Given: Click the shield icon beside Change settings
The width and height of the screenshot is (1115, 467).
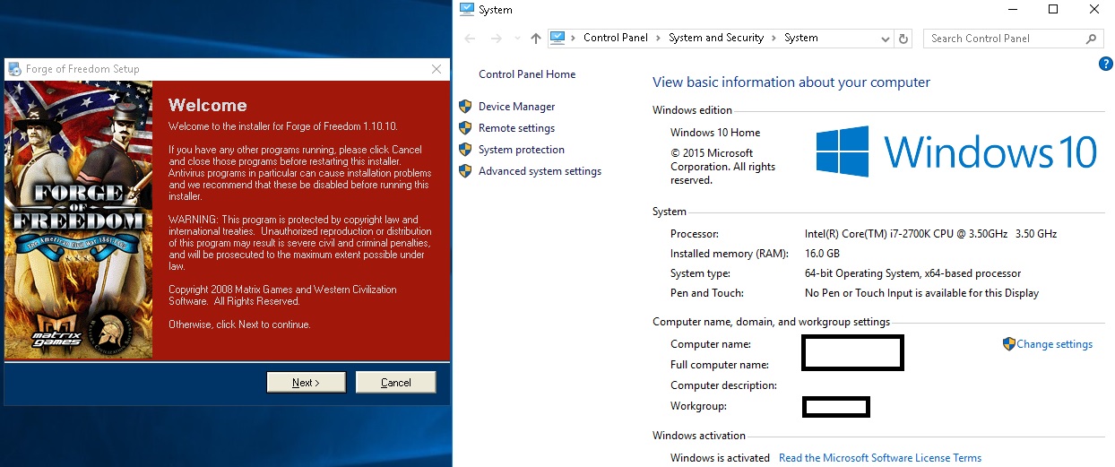Looking at the screenshot, I should [1008, 343].
